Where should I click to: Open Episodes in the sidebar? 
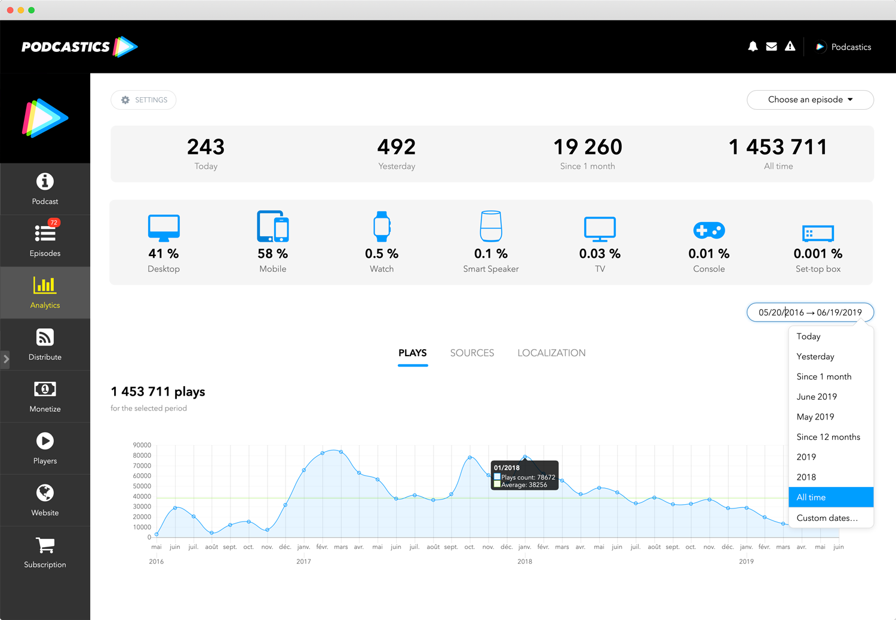tap(45, 240)
